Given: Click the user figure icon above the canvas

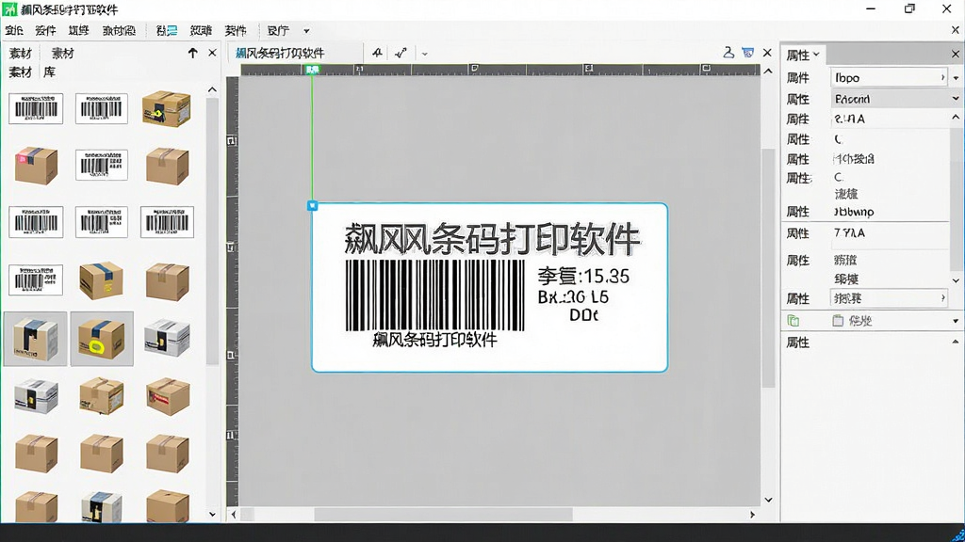Looking at the screenshot, I should (728, 53).
